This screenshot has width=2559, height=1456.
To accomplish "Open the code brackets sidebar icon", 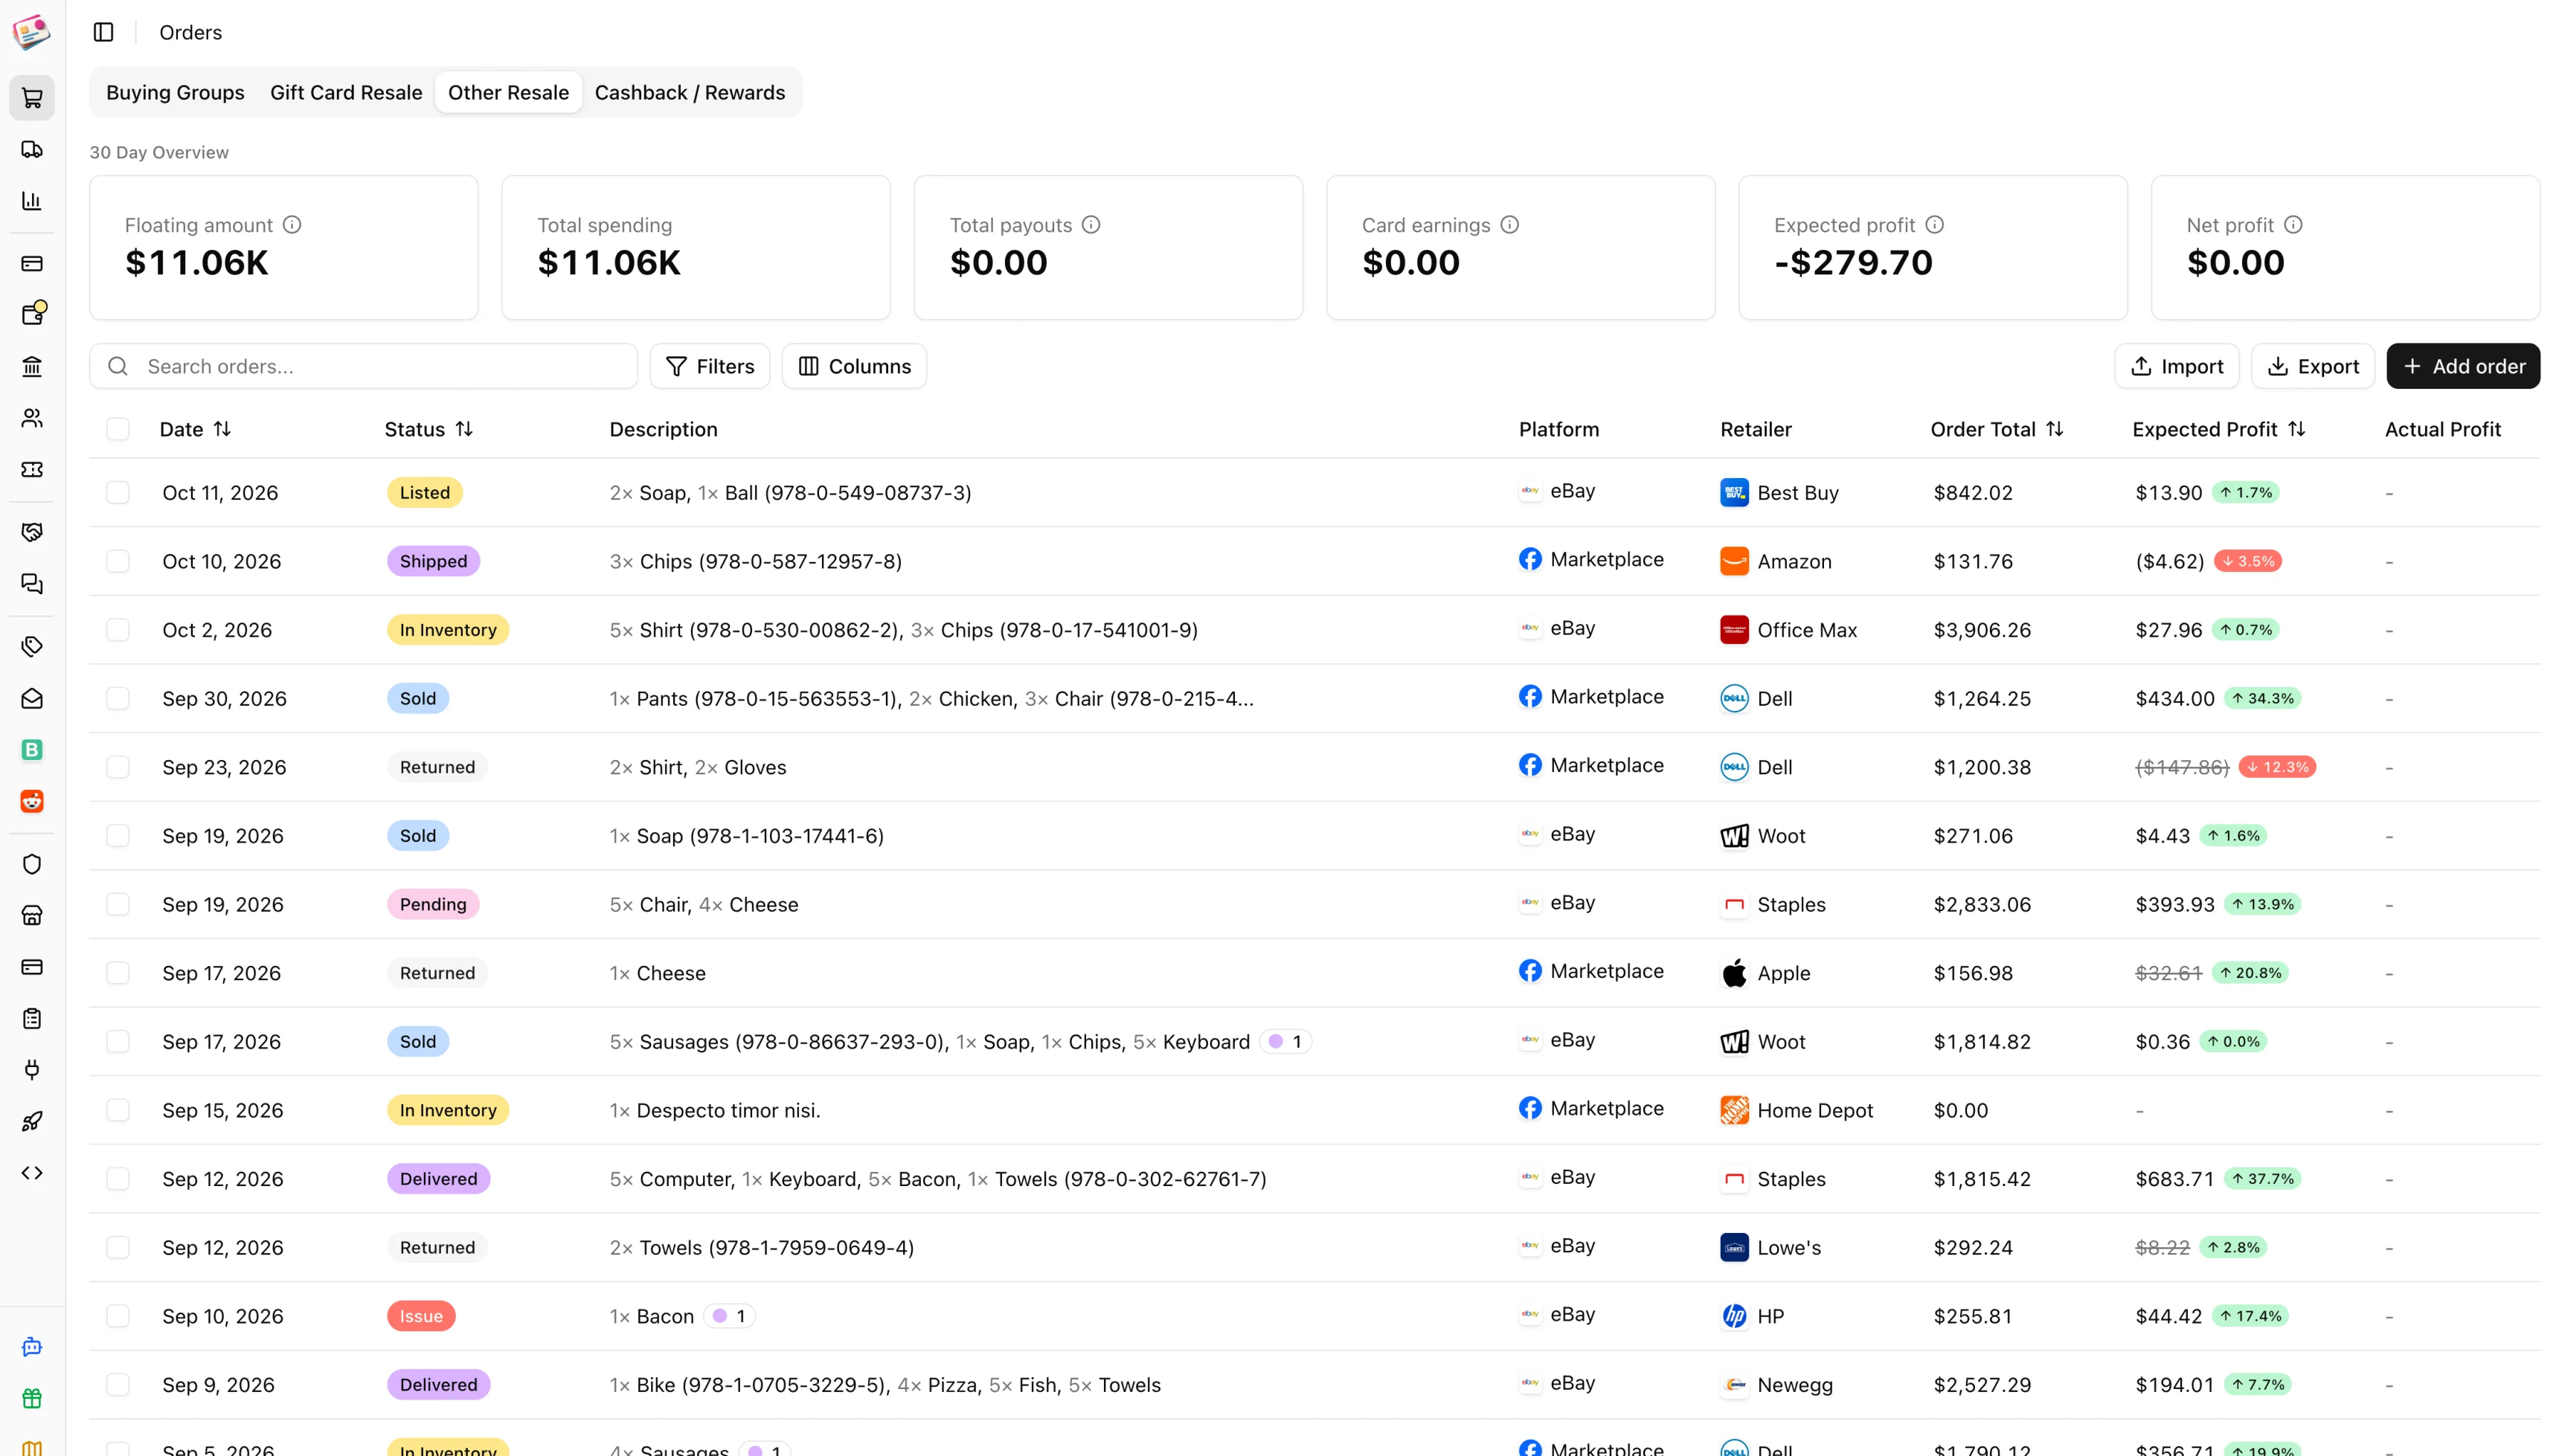I will click(32, 1173).
